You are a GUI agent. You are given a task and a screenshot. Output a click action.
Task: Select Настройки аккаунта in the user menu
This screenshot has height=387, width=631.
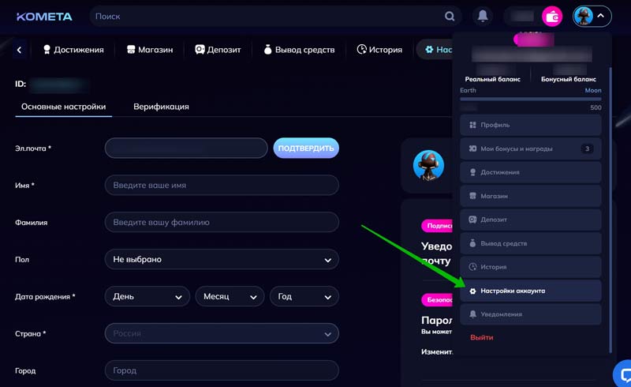530,291
